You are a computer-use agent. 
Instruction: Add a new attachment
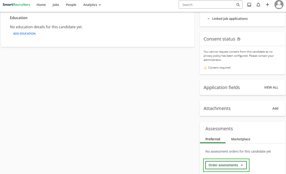point(275,108)
